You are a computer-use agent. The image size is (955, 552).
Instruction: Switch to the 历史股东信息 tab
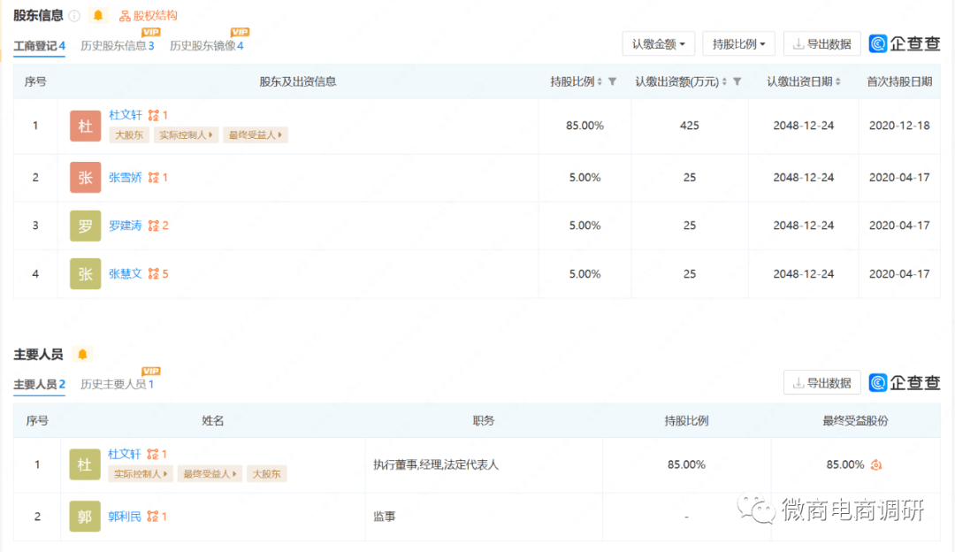point(114,45)
